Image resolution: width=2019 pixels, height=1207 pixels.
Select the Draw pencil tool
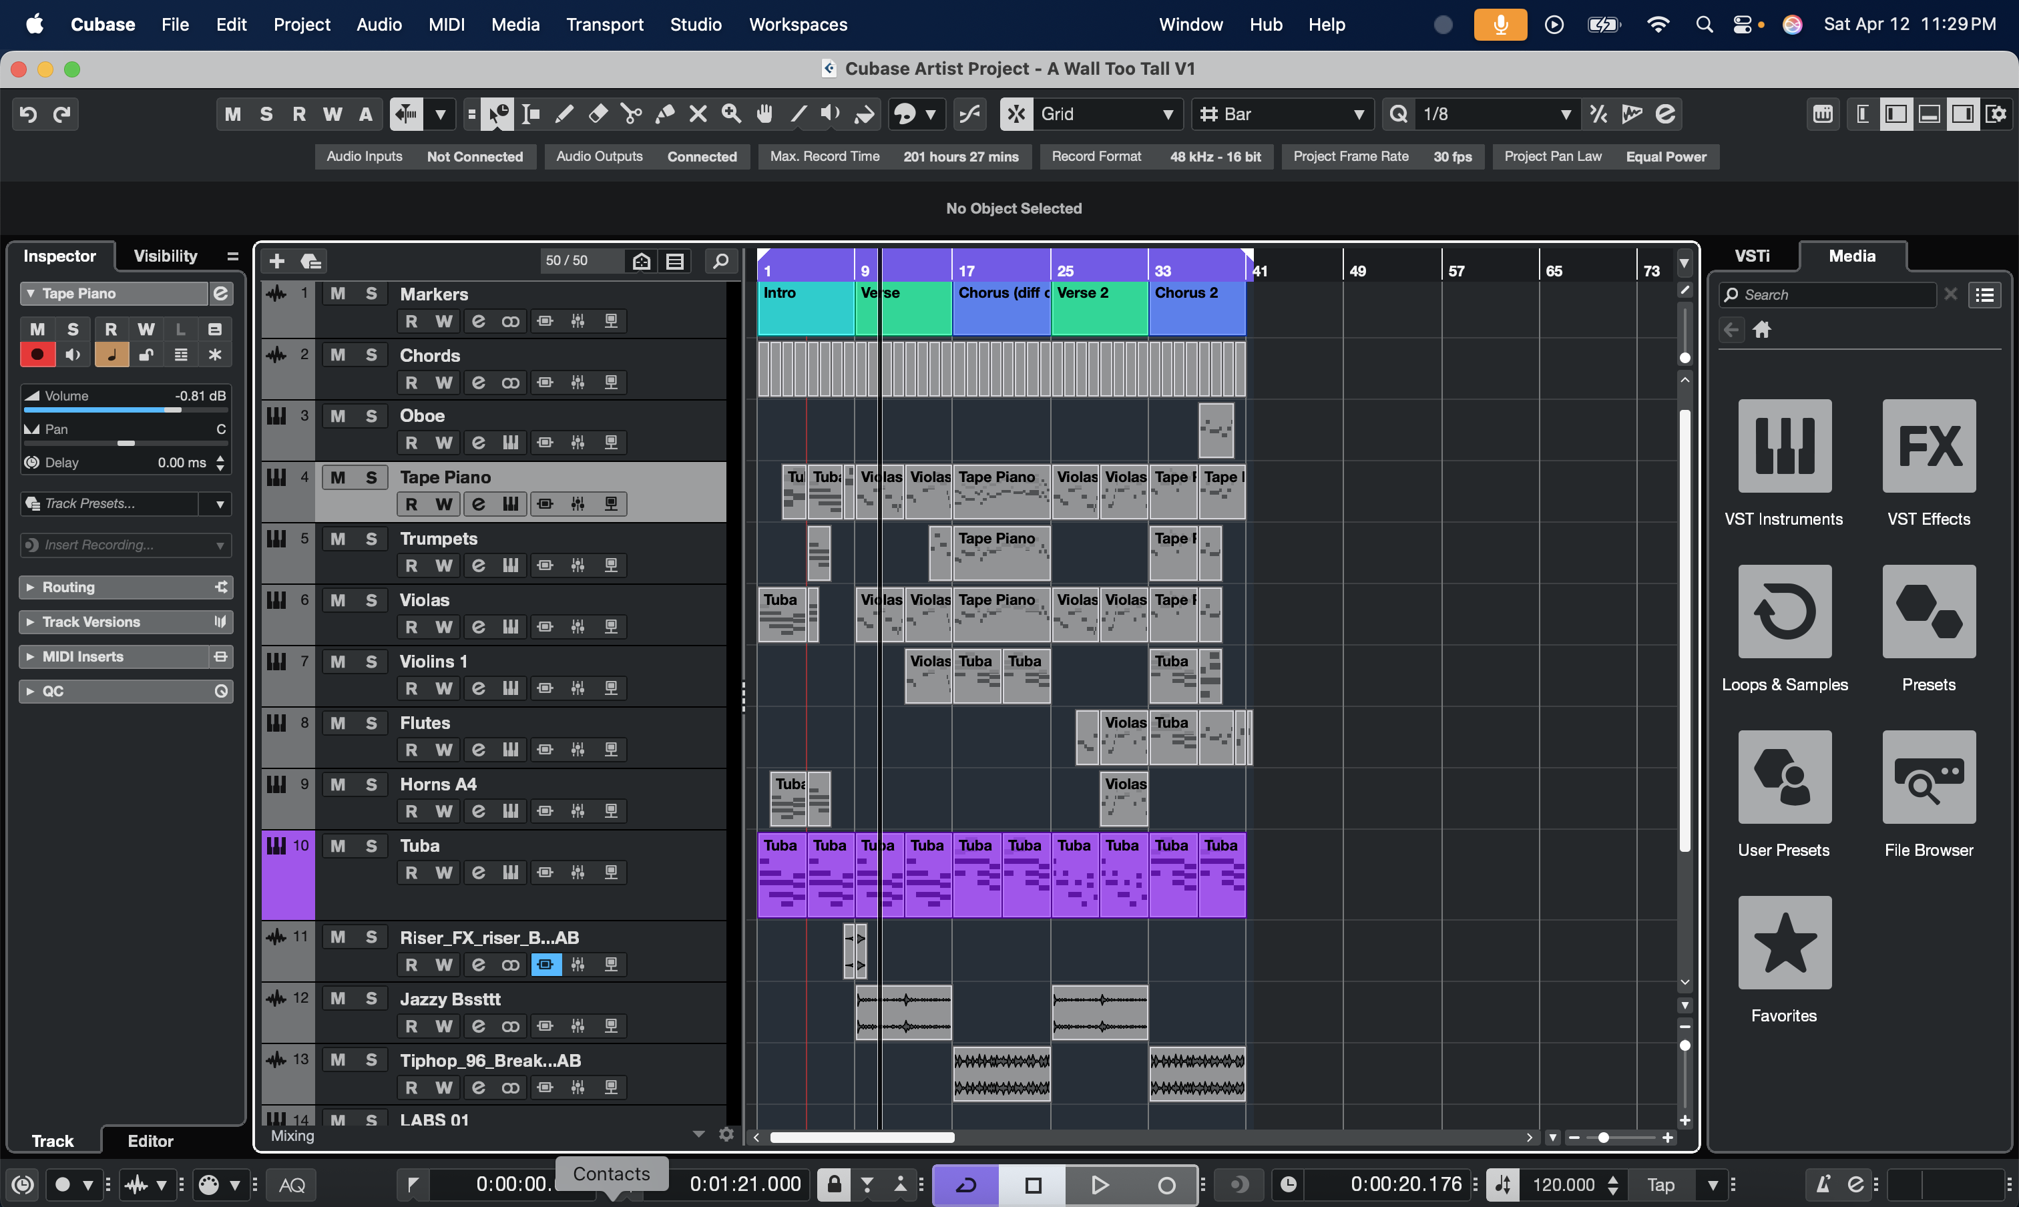(x=564, y=115)
